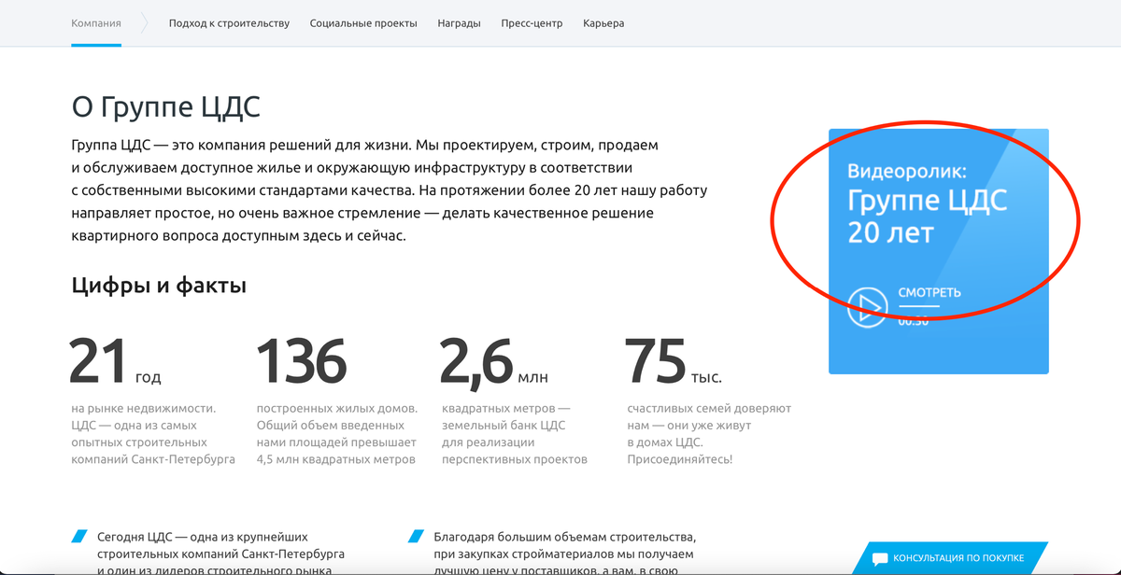Open the Социальные проекты page
This screenshot has width=1121, height=575.
point(363,22)
